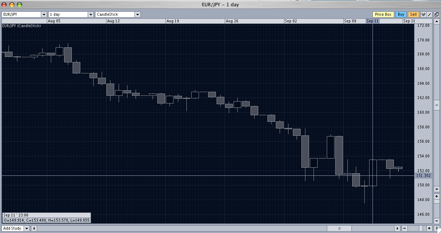Click the vertical scrollbar thumb

[437, 105]
